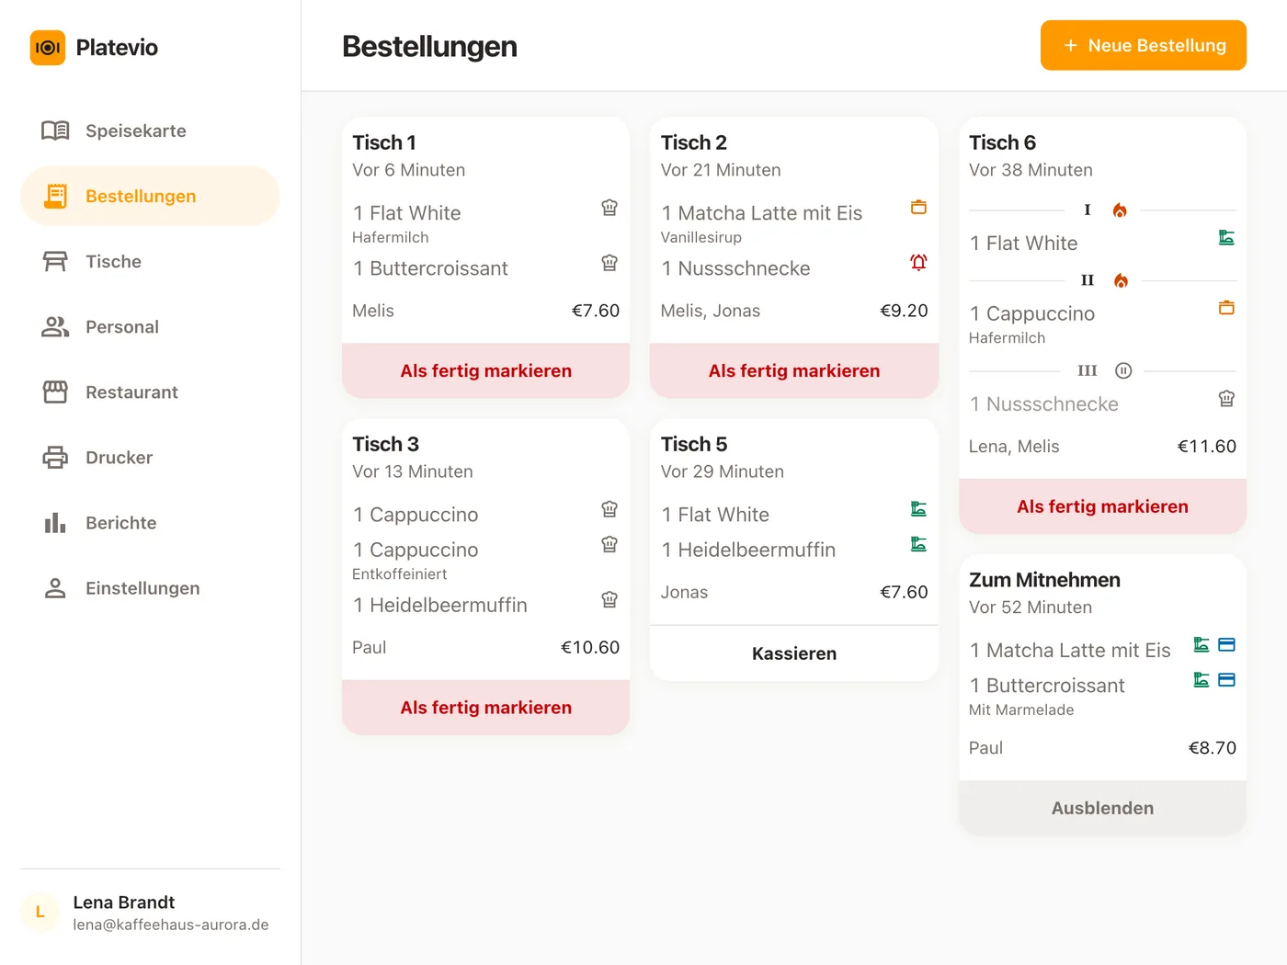
Task: Click Kassieren on Tisch 5
Action: pyautogui.click(x=794, y=653)
